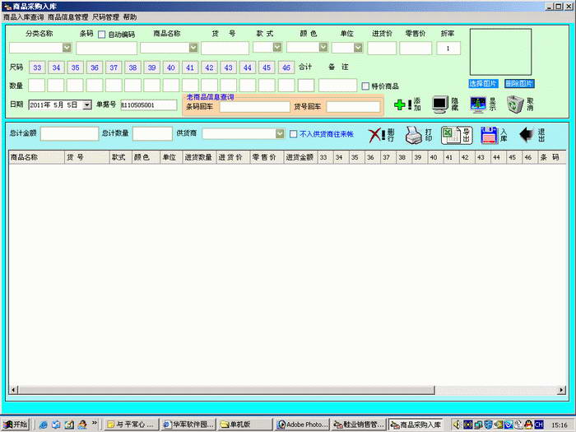Click the 单据号 document number field

(149, 105)
